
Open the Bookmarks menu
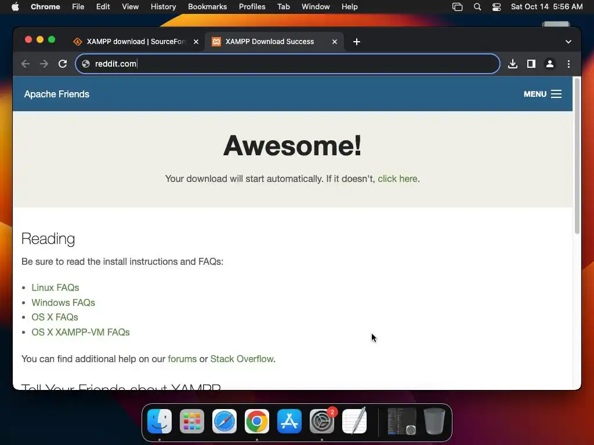pyautogui.click(x=208, y=7)
